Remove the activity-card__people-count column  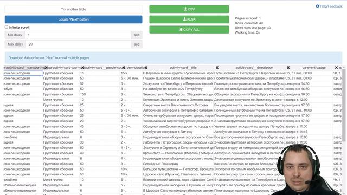pyautogui.click(x=124, y=68)
